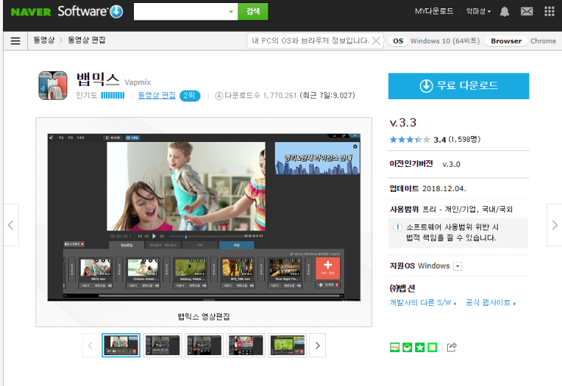The height and width of the screenshot is (386, 562).
Task: Open the Naver services grid icon
Action: [549, 11]
